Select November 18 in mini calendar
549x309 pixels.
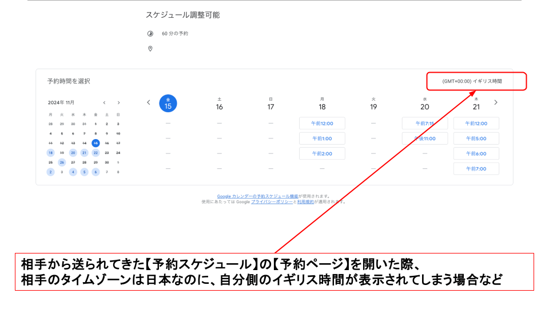coord(50,153)
